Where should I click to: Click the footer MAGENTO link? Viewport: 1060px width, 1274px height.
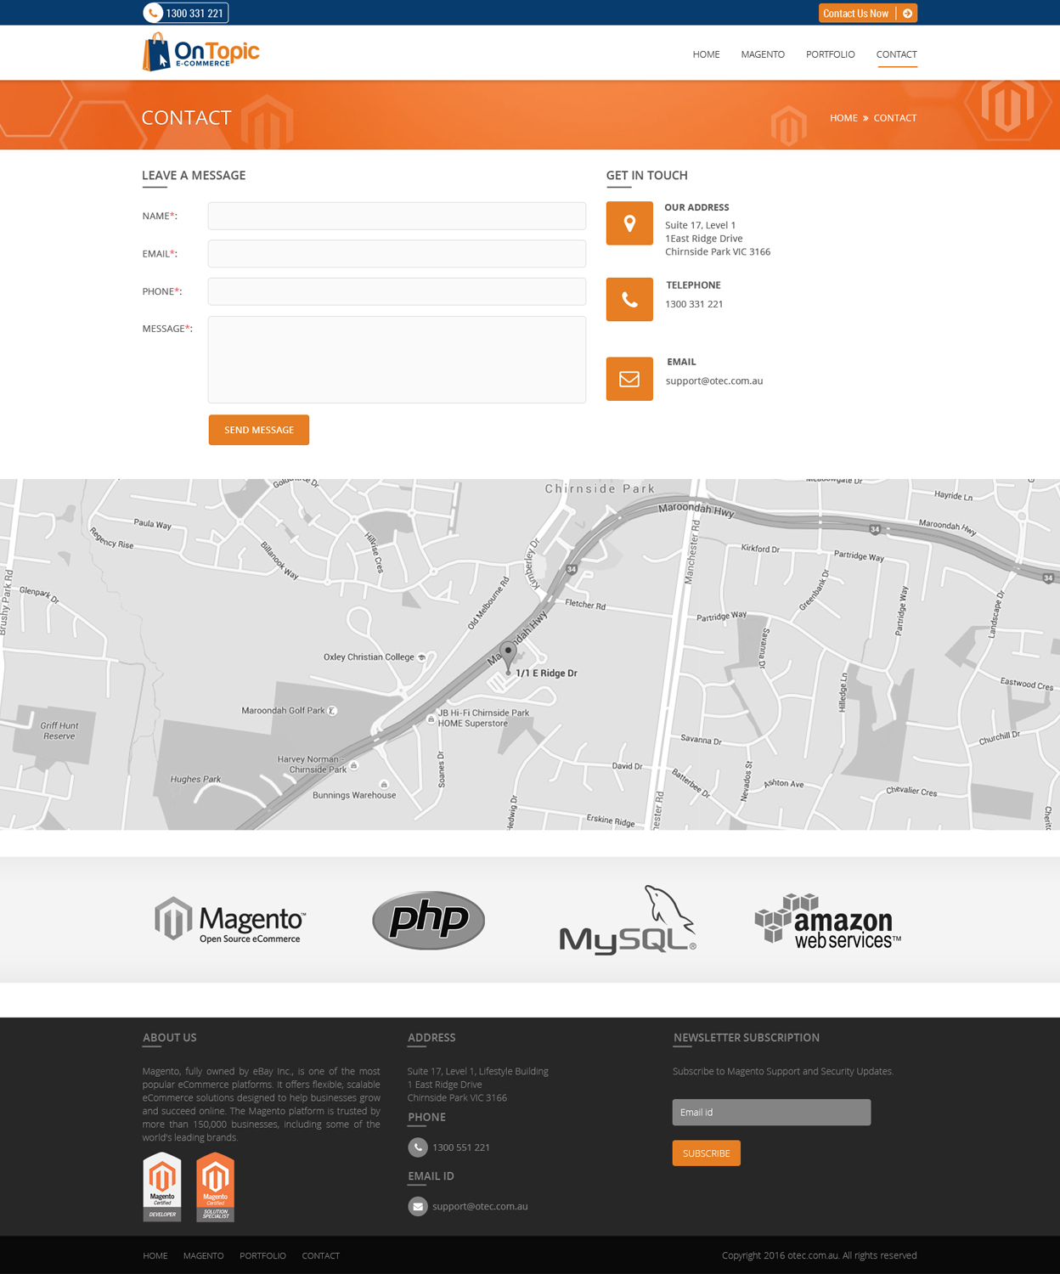click(x=204, y=1255)
